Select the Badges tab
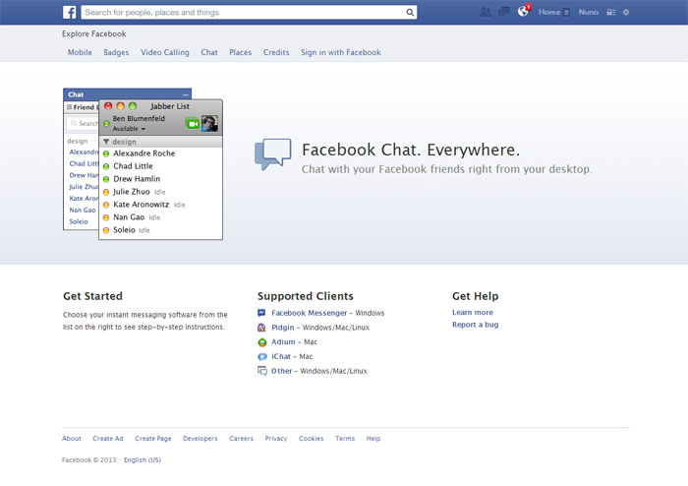 116,52
